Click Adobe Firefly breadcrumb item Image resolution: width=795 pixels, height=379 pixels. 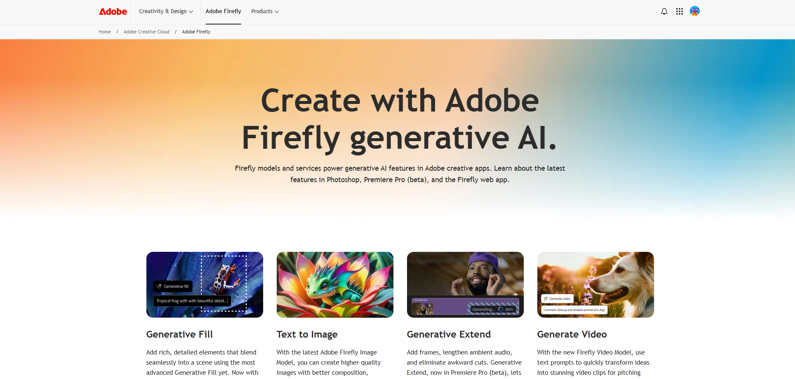point(196,32)
